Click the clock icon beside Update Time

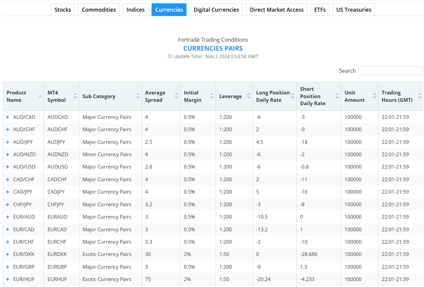[x=170, y=56]
